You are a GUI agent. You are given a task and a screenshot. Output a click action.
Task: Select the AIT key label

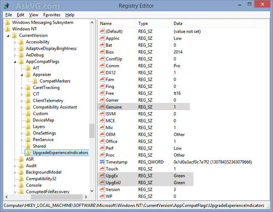click(36, 68)
